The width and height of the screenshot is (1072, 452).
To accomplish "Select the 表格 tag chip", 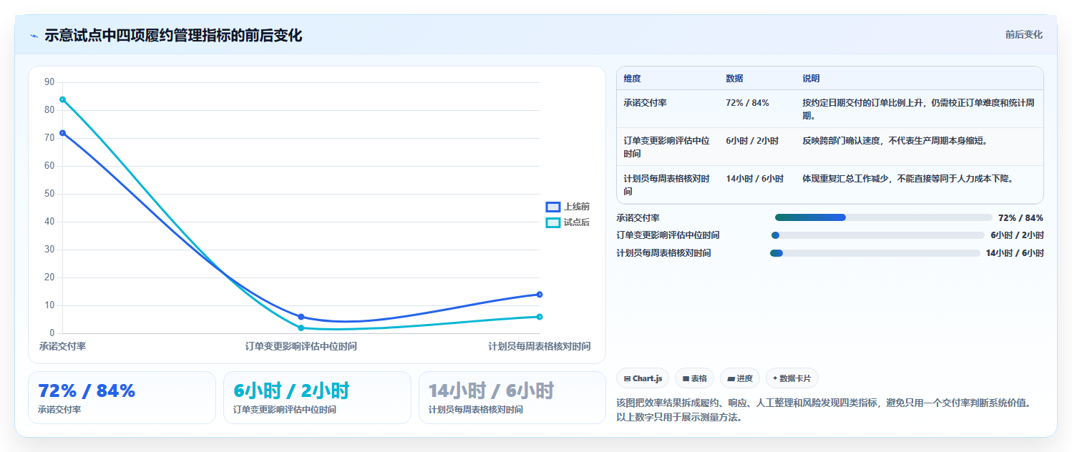I will point(694,378).
